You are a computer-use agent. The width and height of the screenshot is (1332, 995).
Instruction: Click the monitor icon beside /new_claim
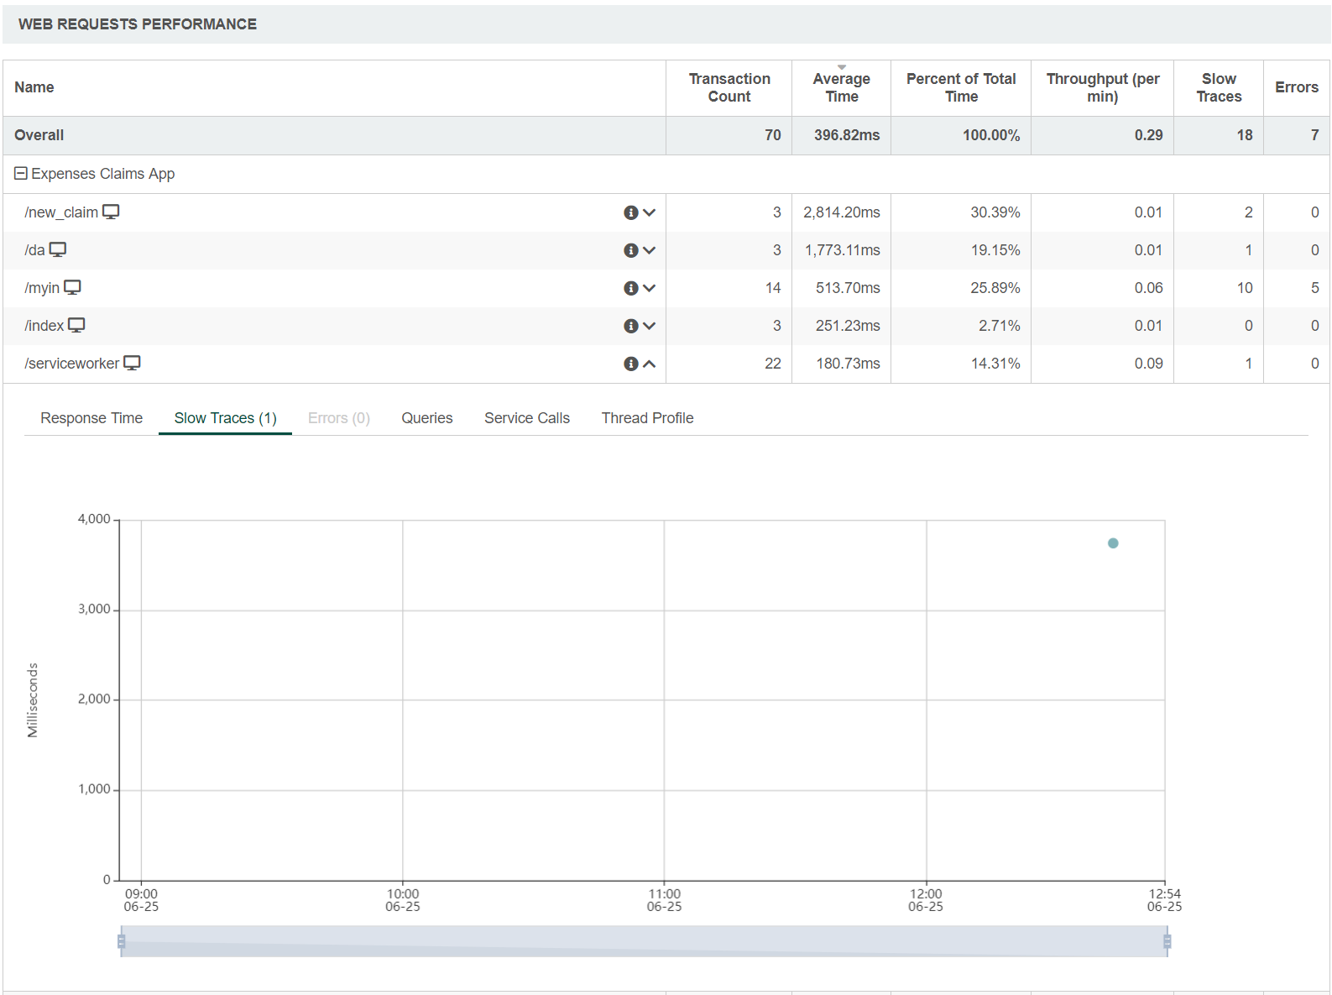pos(111,212)
